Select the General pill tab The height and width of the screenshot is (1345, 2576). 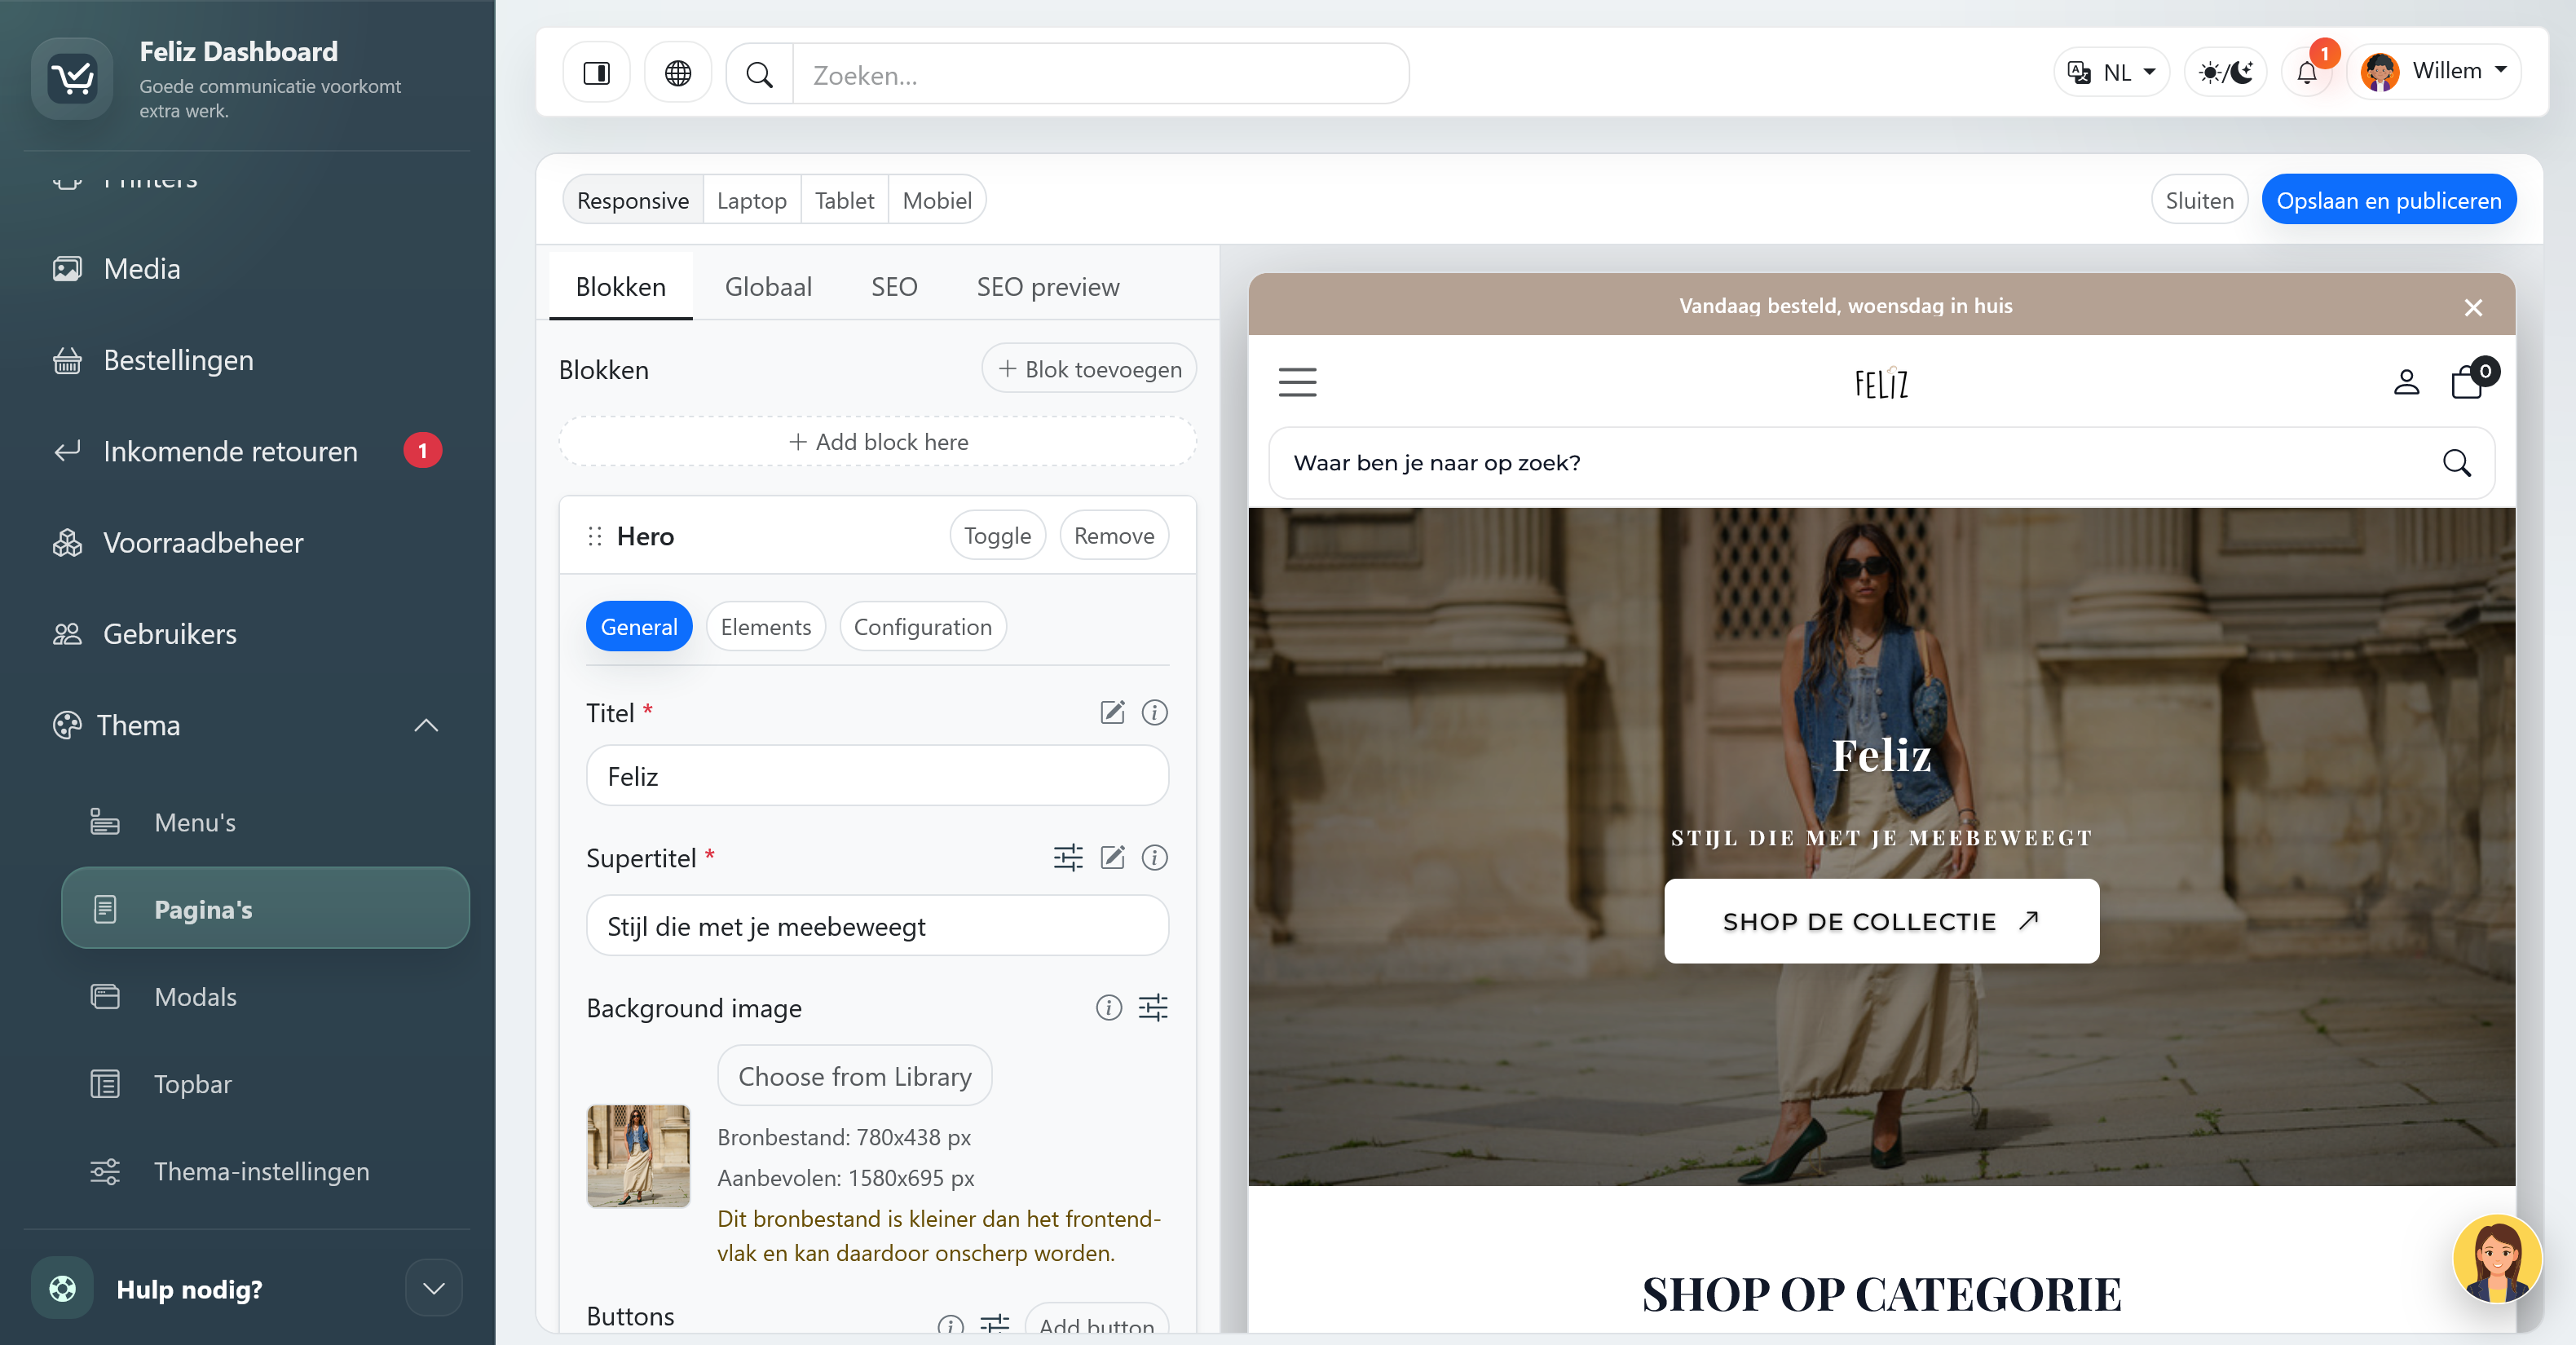point(638,626)
